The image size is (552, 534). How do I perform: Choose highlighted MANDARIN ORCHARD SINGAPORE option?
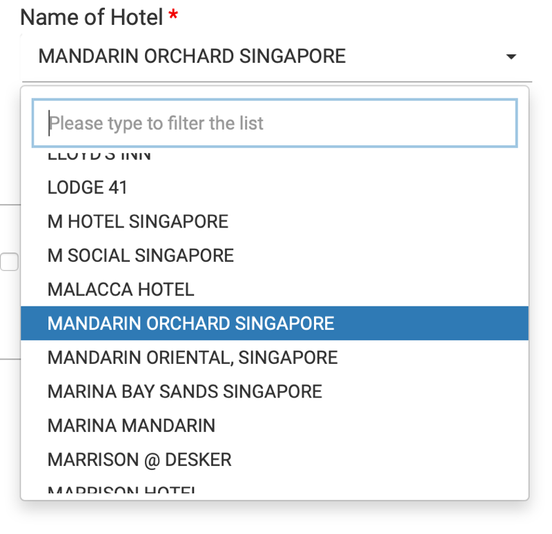pos(275,323)
